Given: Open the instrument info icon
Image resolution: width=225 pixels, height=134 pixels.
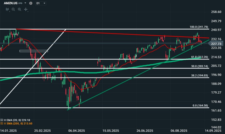Looking at the screenshot, I should [x=31, y=3].
